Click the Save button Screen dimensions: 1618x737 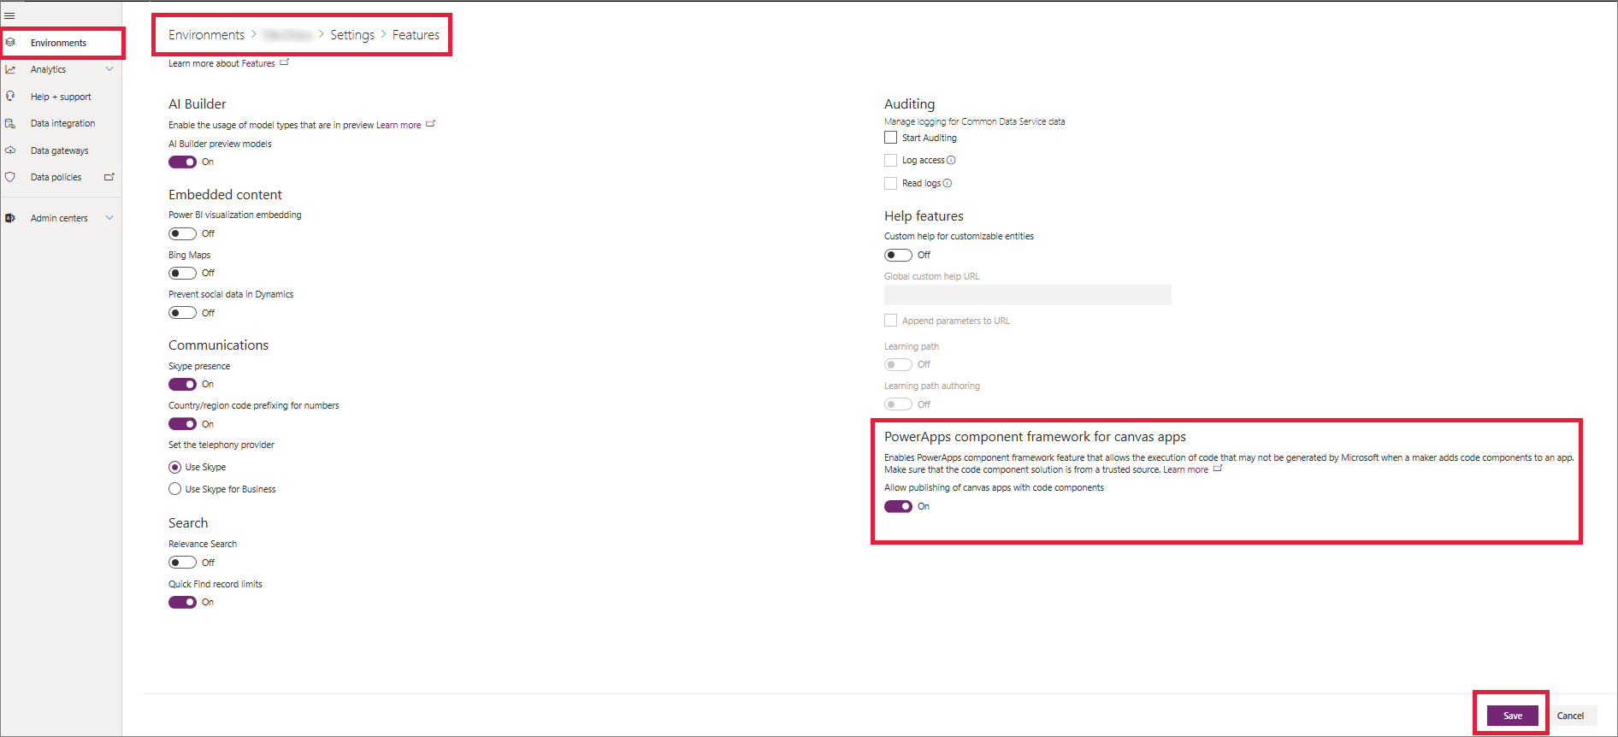point(1512,716)
